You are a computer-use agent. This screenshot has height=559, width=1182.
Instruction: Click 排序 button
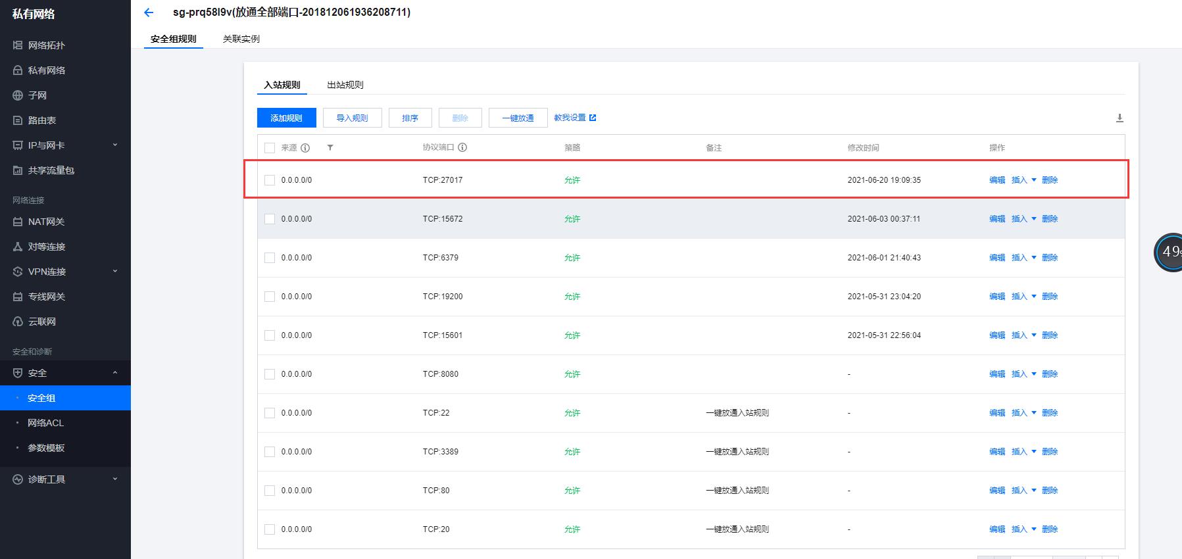click(410, 118)
